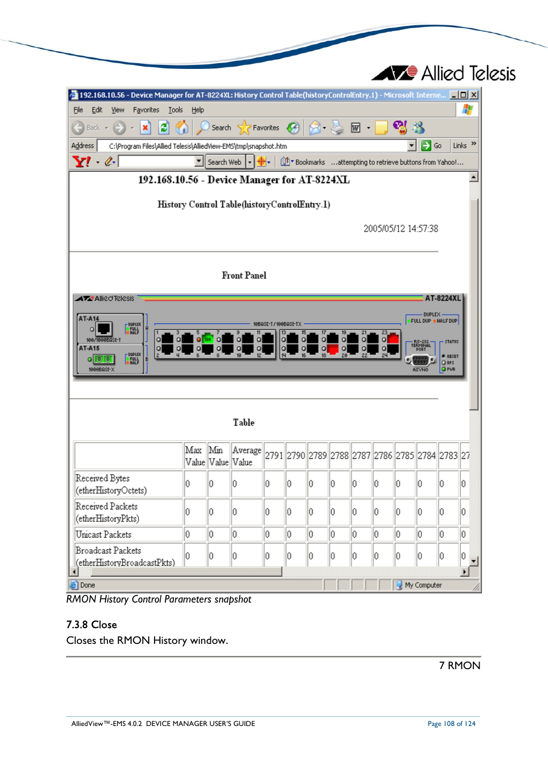Screen dimensions: 548x776
Task: Click in the Address path field
Action: pos(253,146)
